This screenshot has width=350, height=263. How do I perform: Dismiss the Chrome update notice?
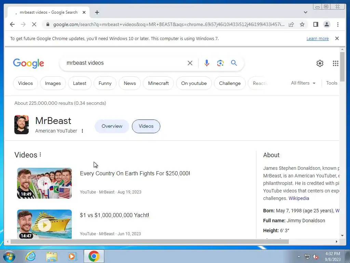click(337, 38)
